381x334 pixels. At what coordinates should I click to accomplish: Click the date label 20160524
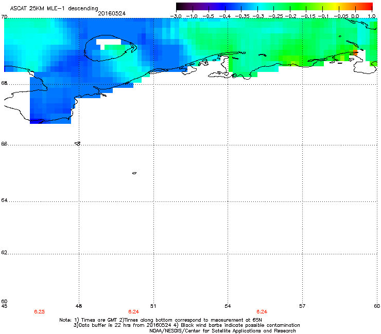point(112,13)
